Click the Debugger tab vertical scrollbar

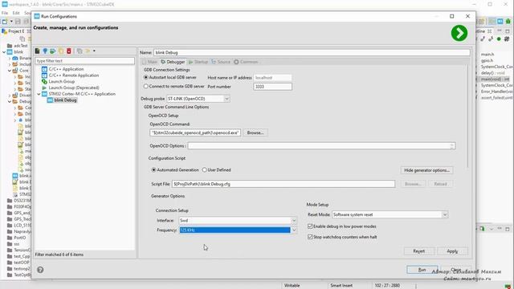click(467, 117)
